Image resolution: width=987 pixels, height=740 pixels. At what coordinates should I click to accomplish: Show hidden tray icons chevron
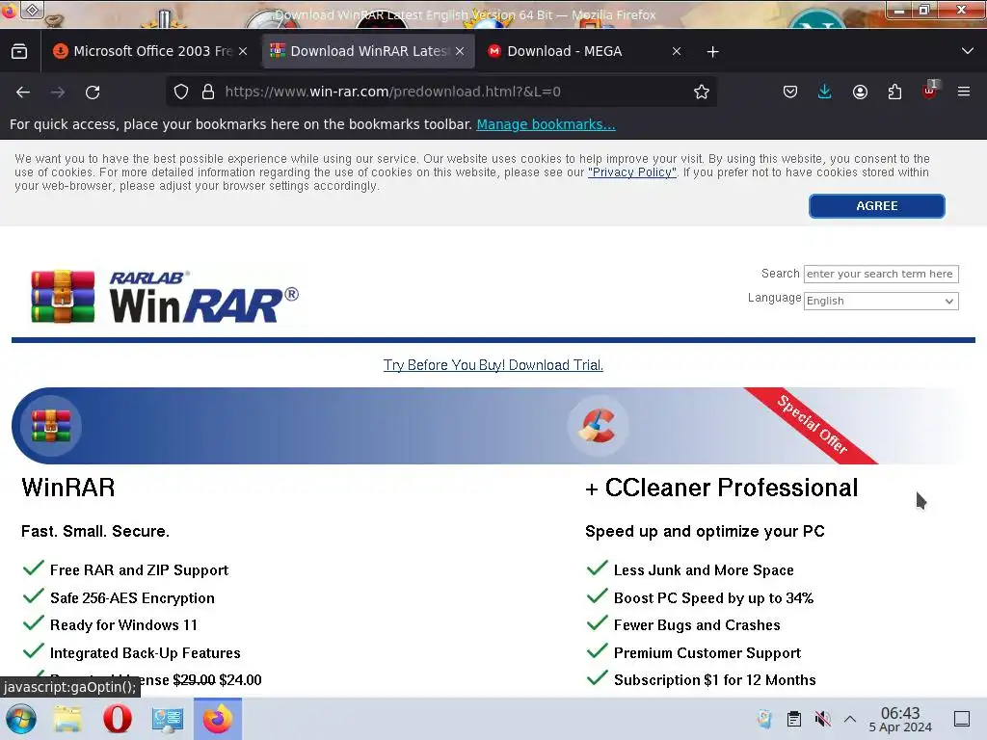coord(850,719)
